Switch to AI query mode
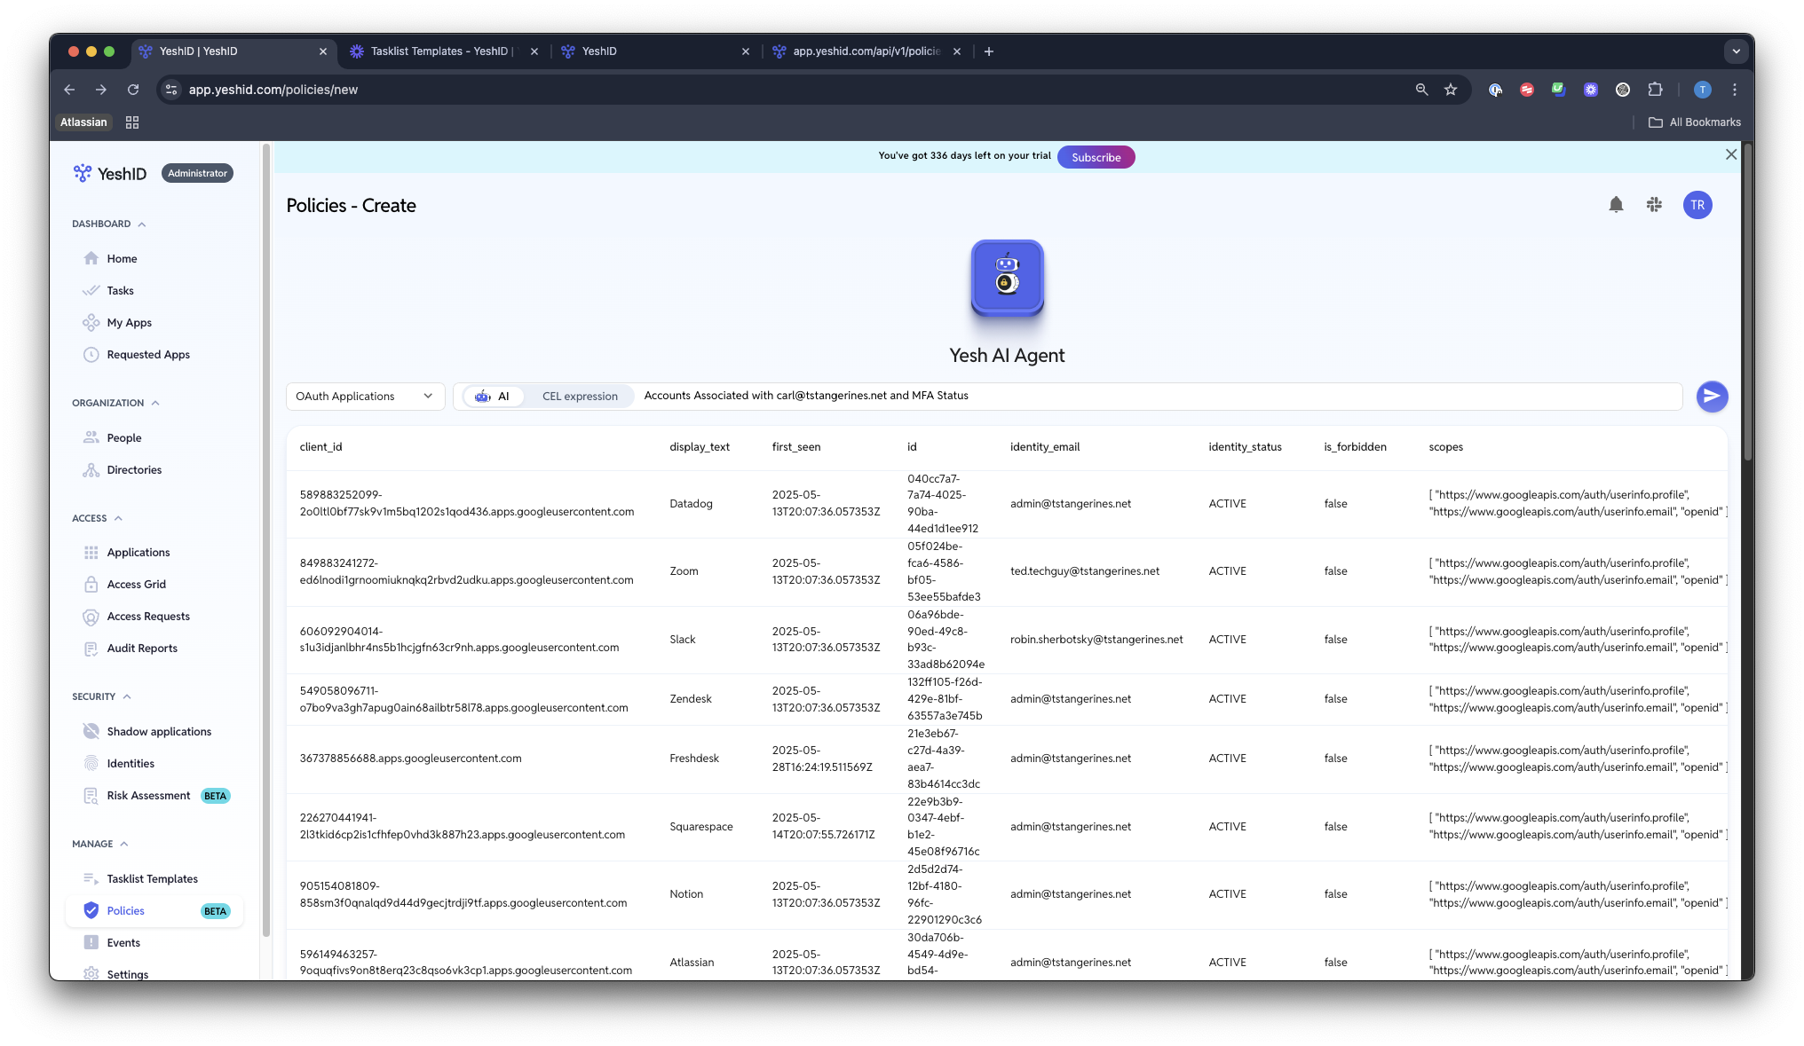This screenshot has width=1804, height=1046. 493,397
